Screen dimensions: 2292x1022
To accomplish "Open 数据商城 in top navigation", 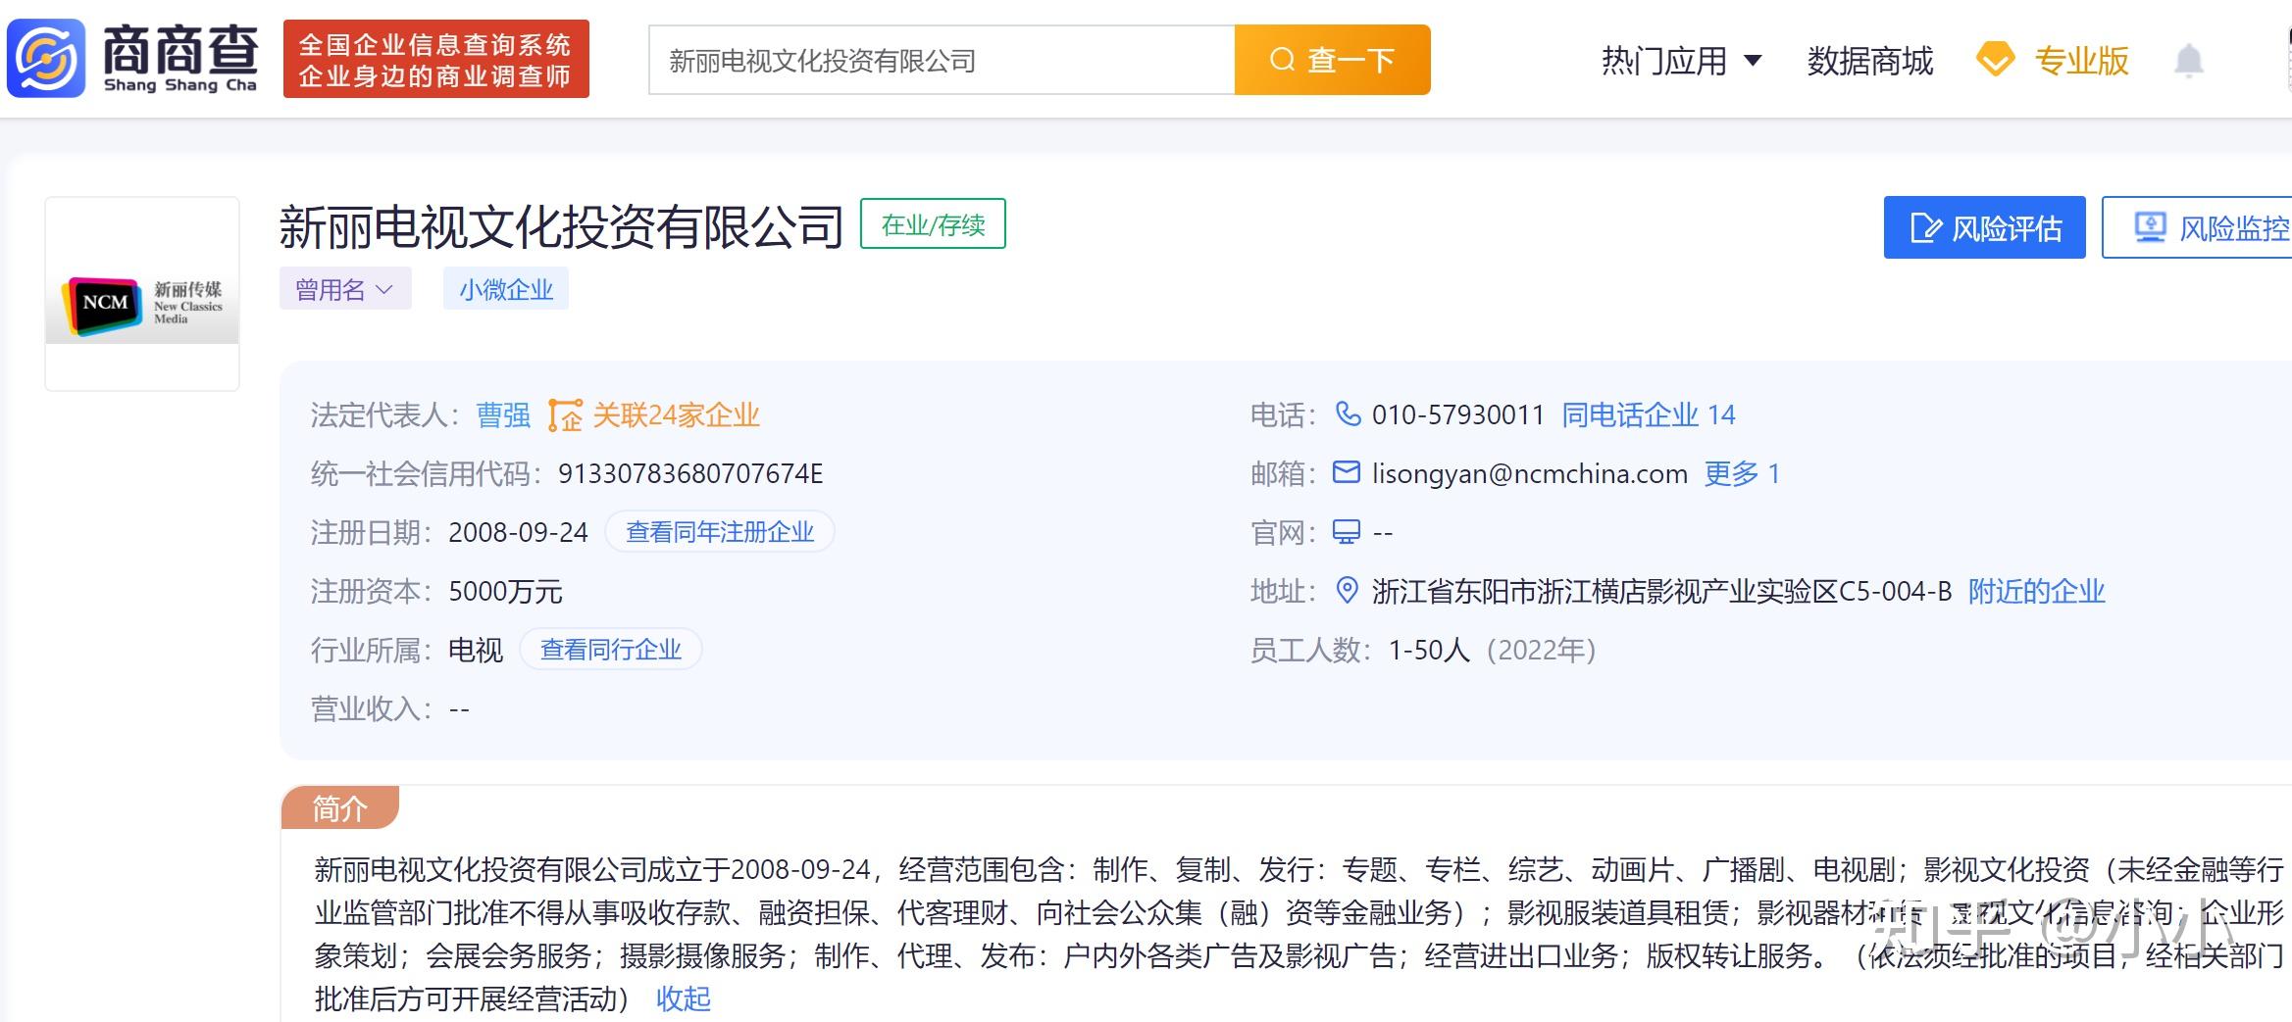I will click(x=1869, y=61).
